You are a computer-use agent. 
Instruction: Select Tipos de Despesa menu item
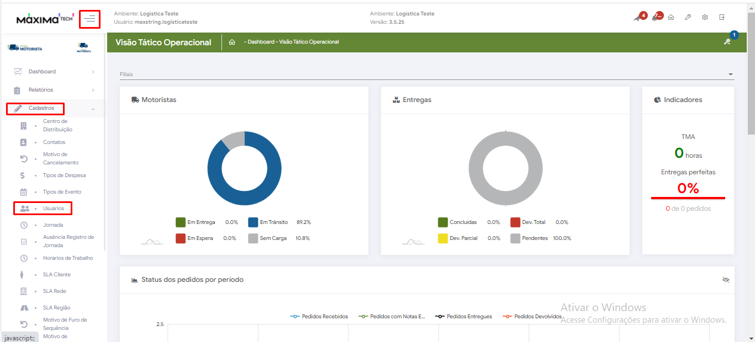tap(64, 175)
